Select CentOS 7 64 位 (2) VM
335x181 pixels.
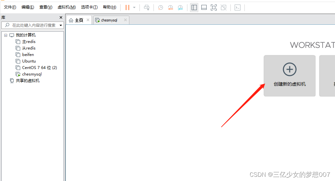pyautogui.click(x=39, y=68)
